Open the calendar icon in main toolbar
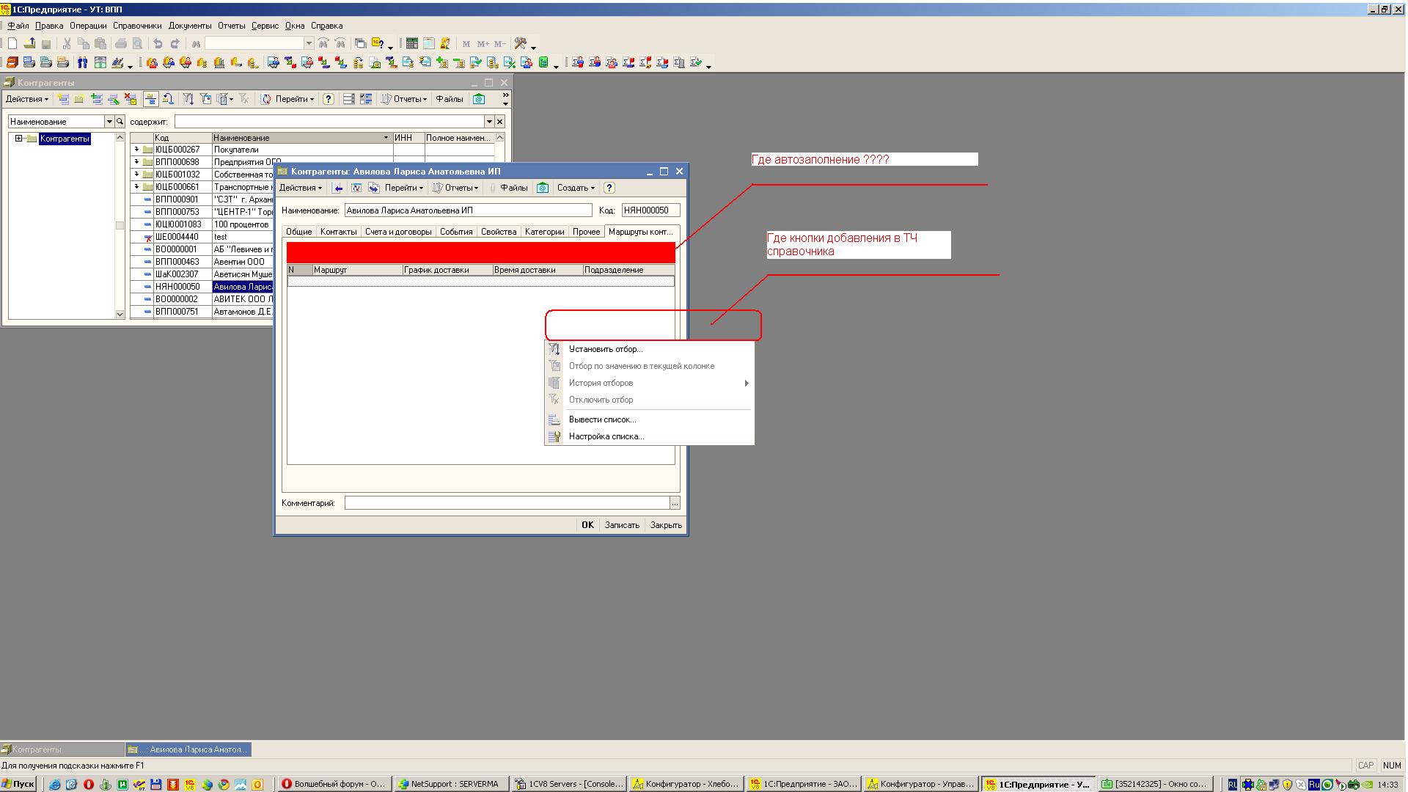 [x=429, y=44]
